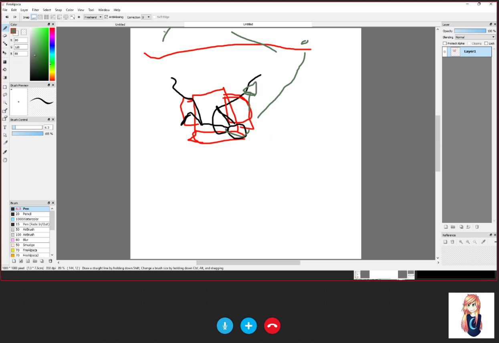Select the Watercolor brush in list
Viewport: 499px width, 343px height.
point(30,219)
